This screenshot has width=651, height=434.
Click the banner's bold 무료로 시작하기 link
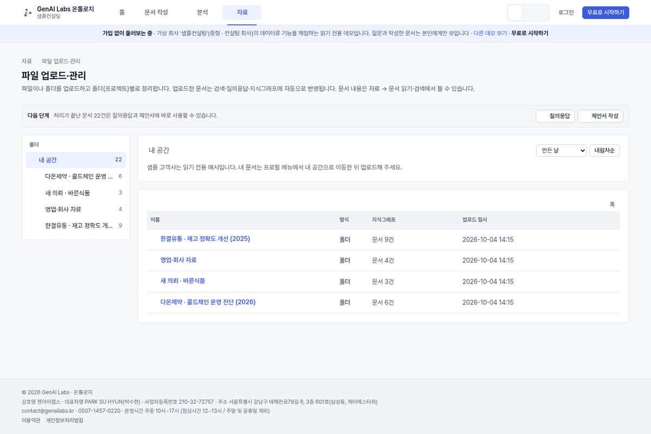[x=529, y=33]
